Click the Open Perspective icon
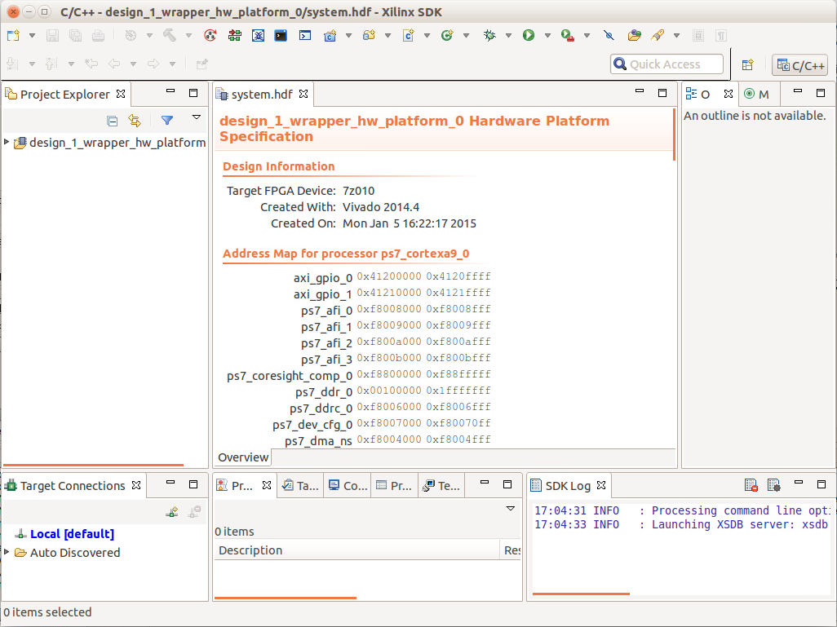 747,64
